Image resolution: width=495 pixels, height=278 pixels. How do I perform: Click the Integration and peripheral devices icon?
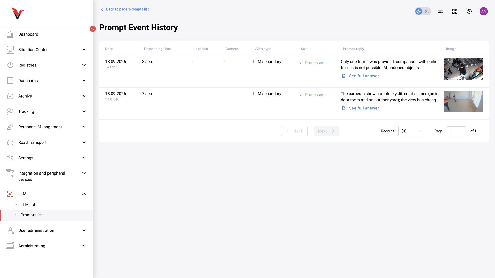point(10,173)
